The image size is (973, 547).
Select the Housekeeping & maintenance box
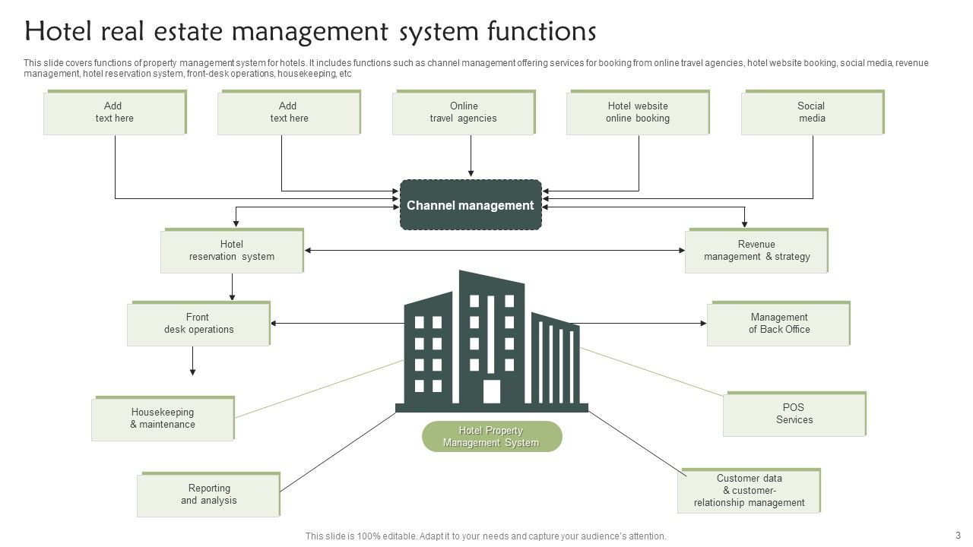[x=163, y=419]
